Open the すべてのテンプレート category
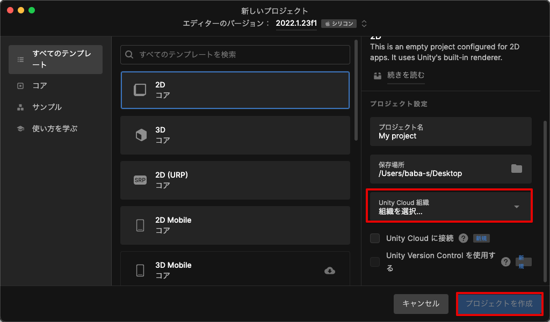The image size is (550, 322). 55,59
